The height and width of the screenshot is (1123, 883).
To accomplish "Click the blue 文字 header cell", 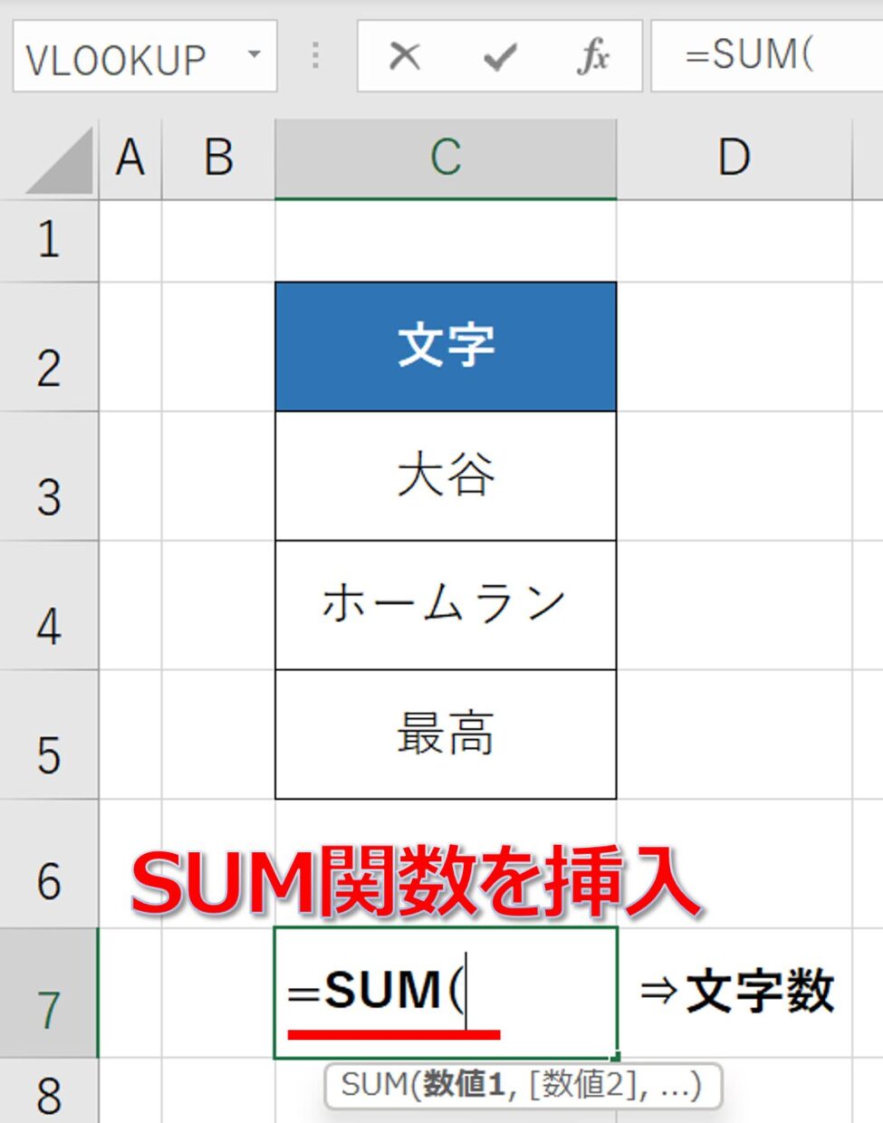I will [446, 347].
